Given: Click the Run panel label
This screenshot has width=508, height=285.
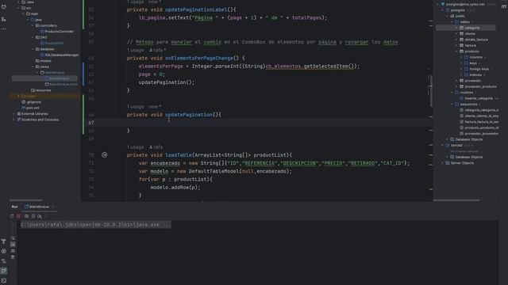Looking at the screenshot, I should pyautogui.click(x=15, y=207).
